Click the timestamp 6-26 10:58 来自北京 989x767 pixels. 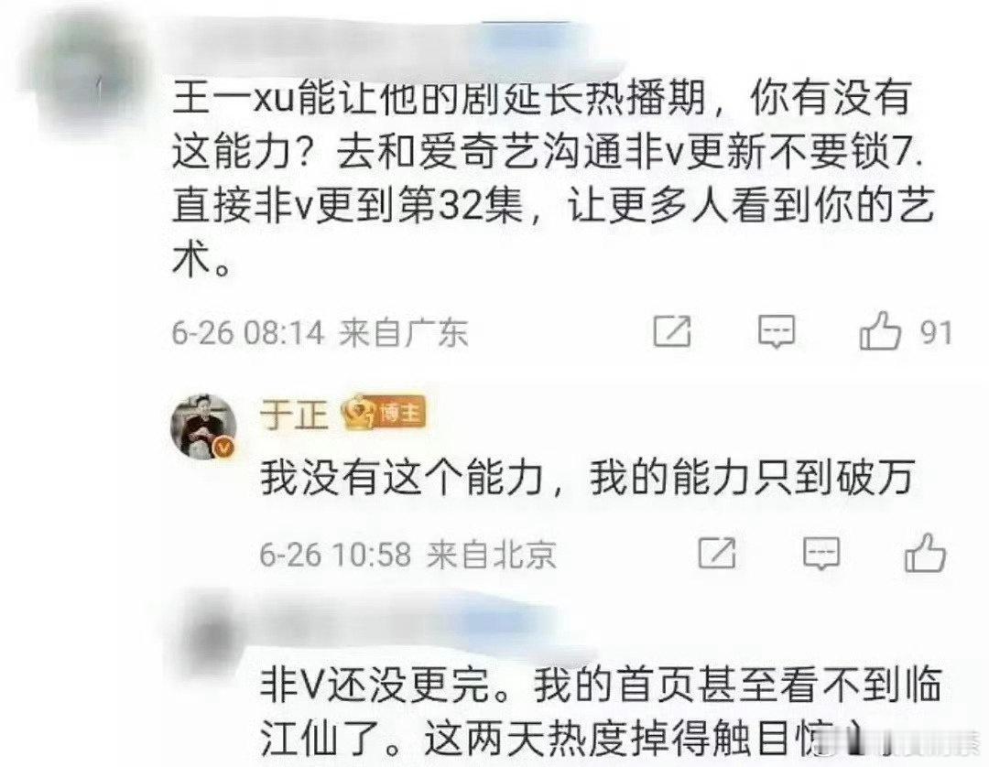pos(408,554)
